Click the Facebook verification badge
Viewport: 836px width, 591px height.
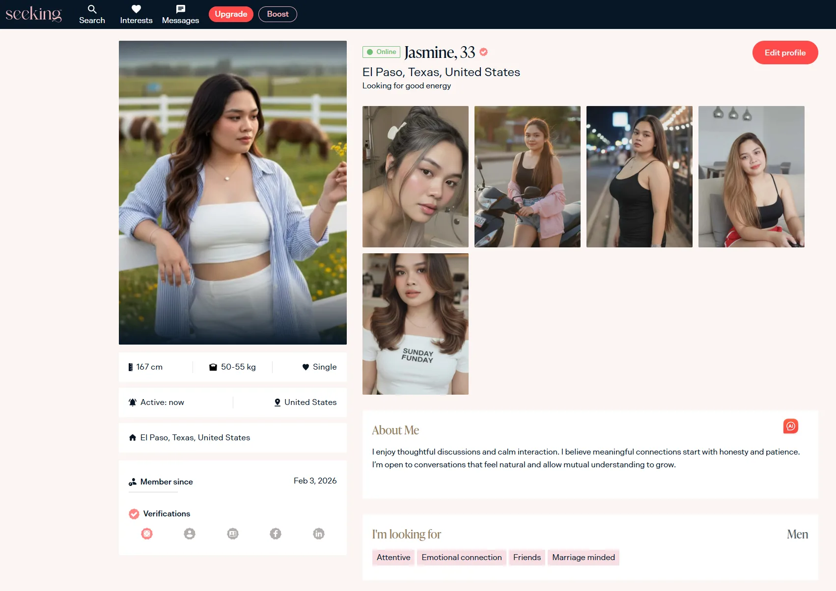click(x=276, y=534)
